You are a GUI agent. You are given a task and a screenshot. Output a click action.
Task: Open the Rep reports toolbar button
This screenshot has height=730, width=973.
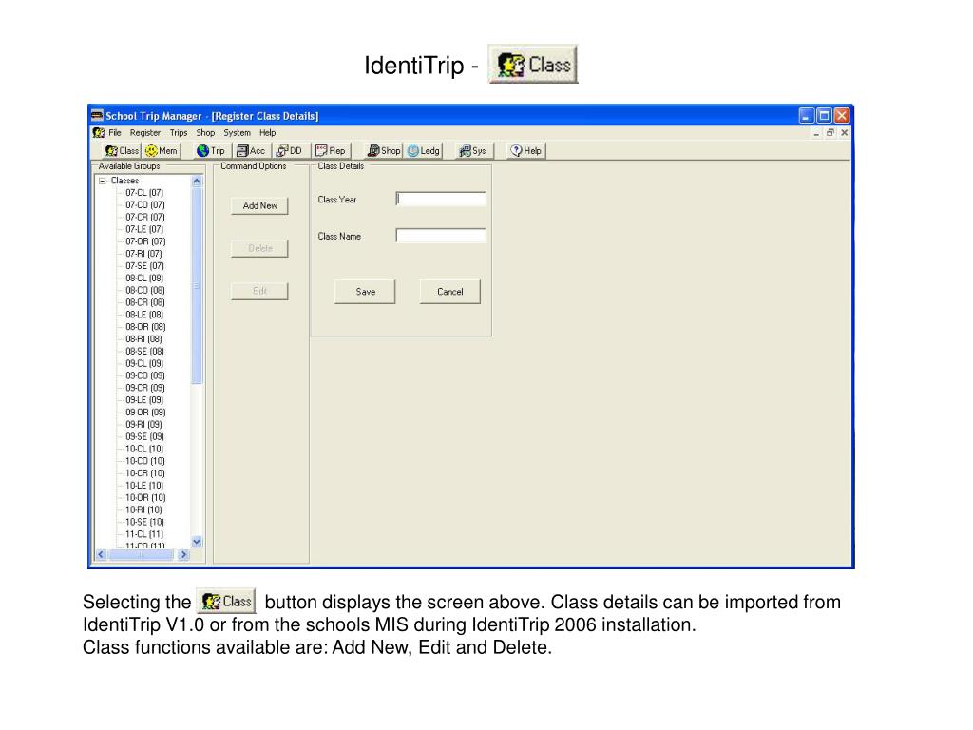331,151
